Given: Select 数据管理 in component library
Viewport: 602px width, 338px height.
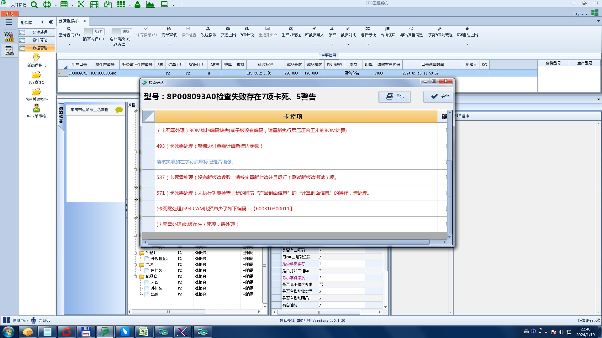Looking at the screenshot, I should point(40,48).
